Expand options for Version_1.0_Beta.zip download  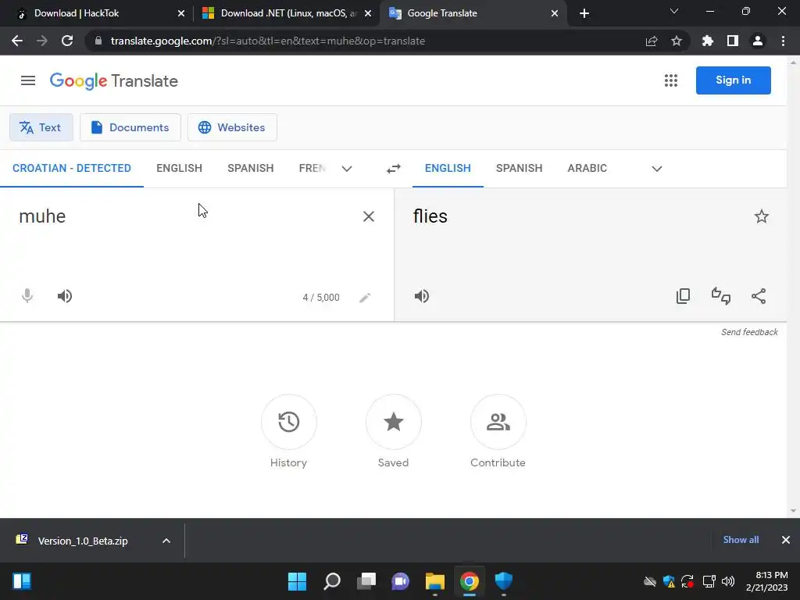166,541
